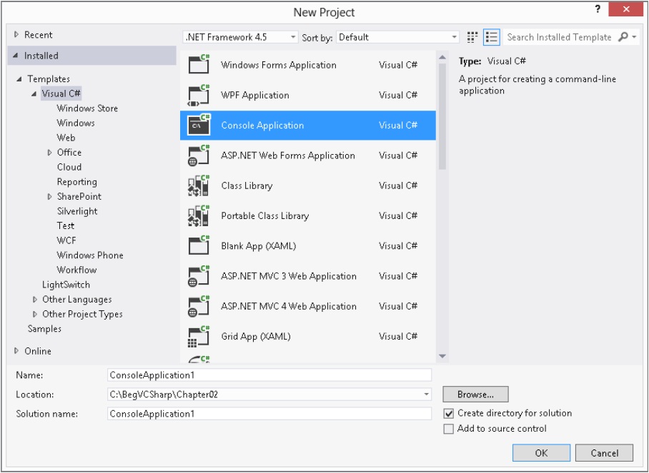The image size is (649, 473).
Task: Click the Blank App (XAML) icon
Action: pyautogui.click(x=199, y=246)
